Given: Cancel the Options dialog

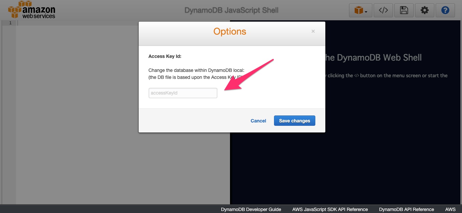Looking at the screenshot, I should pos(258,121).
